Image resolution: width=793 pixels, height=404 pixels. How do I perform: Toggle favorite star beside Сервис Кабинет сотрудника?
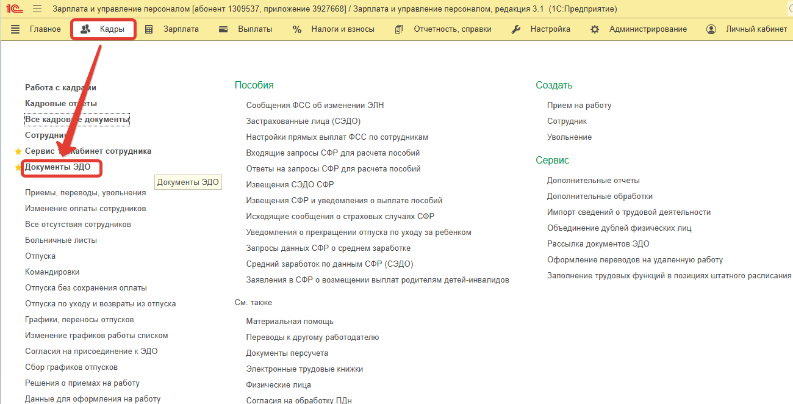tap(18, 151)
